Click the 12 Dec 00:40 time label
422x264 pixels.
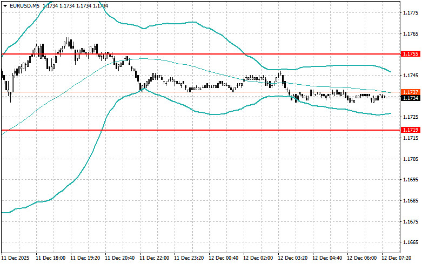pos(223,258)
